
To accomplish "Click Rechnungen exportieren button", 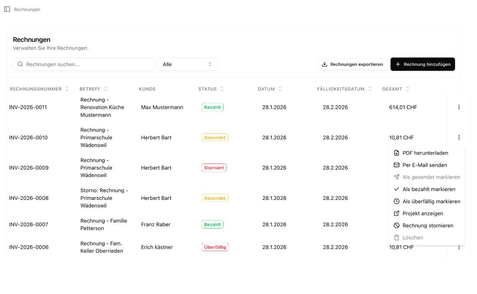I will click(352, 64).
